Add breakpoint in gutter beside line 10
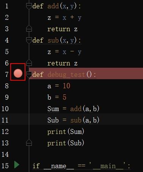The width and height of the screenshot is (143, 172). point(18,109)
